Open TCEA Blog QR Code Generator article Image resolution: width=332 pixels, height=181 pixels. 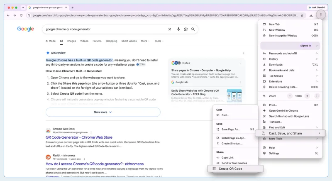(x=195, y=92)
